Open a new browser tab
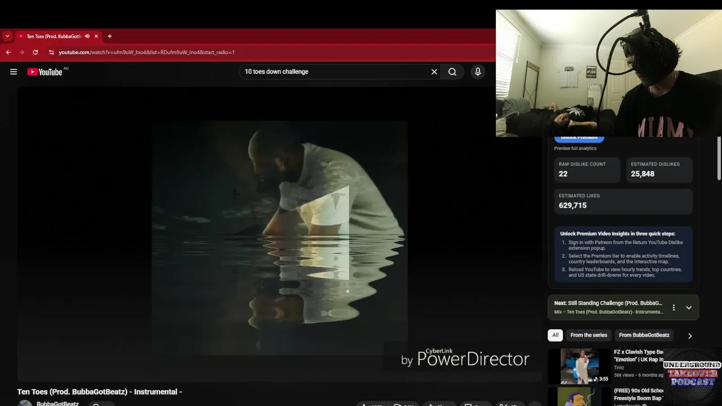Viewport: 722px width, 406px height. 109,36
